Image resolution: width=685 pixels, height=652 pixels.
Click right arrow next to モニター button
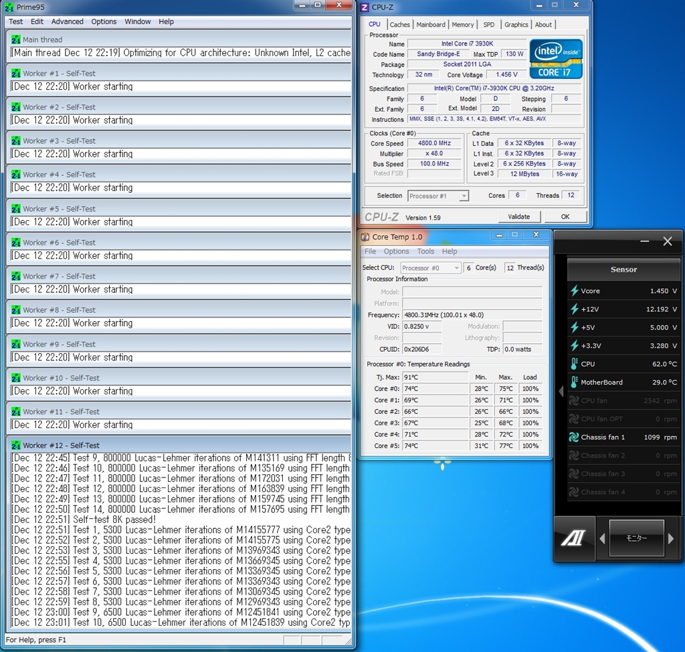click(671, 538)
